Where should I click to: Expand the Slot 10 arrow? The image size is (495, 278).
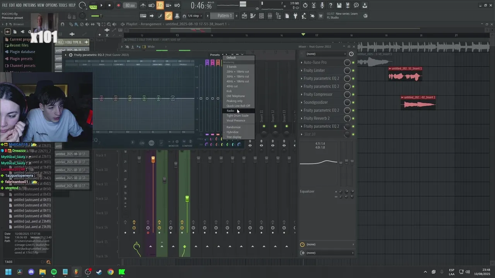coord(302,134)
